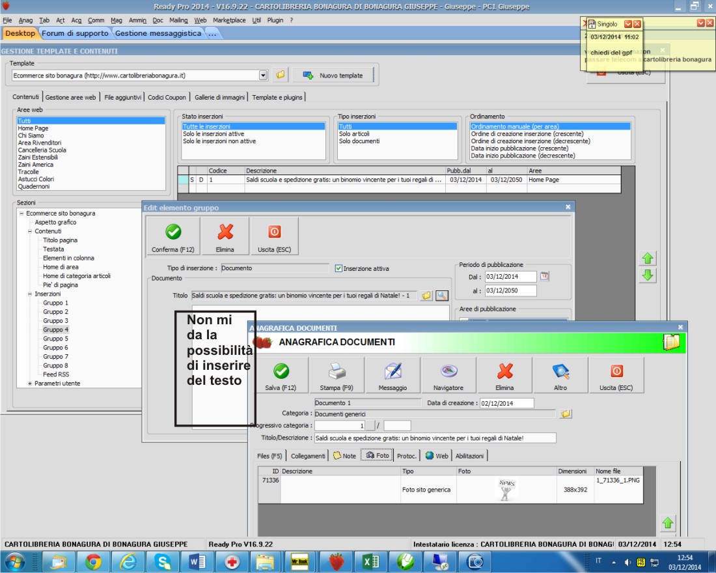Select Data inizio pubblicazione (decrescente)
716x573 pixels.
pos(523,156)
